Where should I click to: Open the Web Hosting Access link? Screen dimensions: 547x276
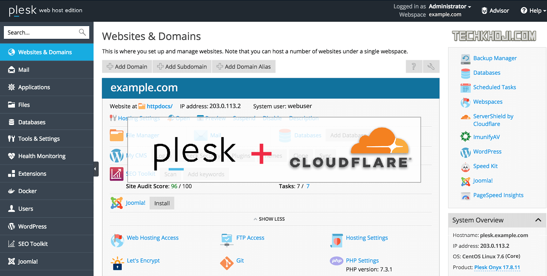click(x=153, y=238)
